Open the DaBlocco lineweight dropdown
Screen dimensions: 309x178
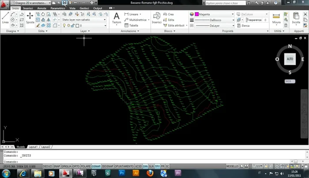coord(215,20)
